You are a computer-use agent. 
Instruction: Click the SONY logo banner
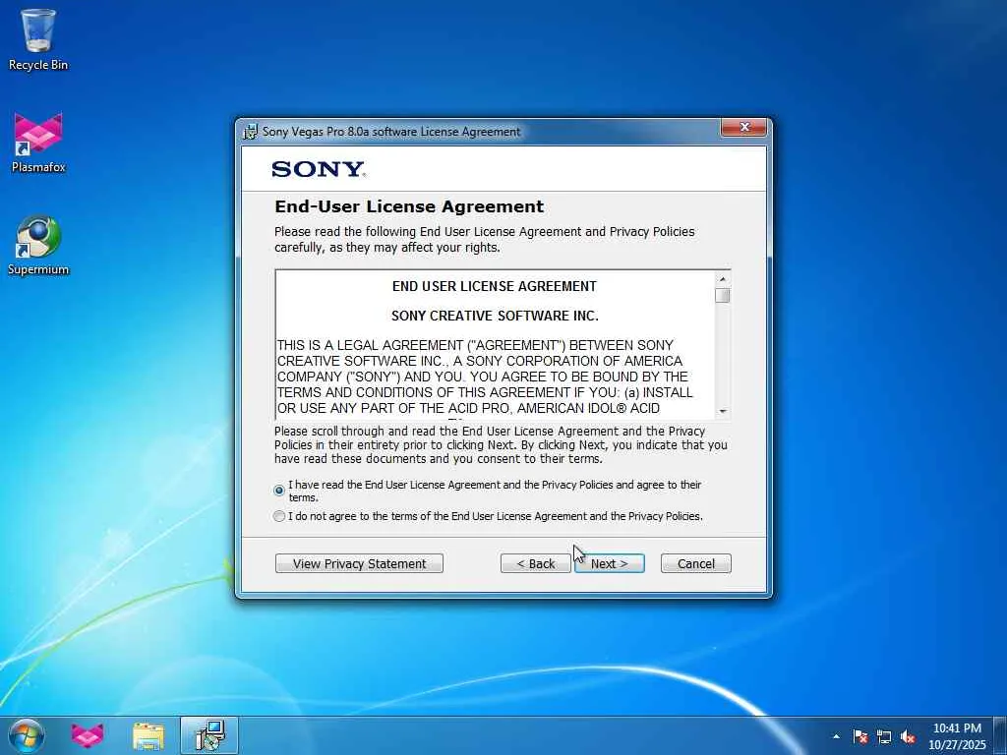point(319,169)
